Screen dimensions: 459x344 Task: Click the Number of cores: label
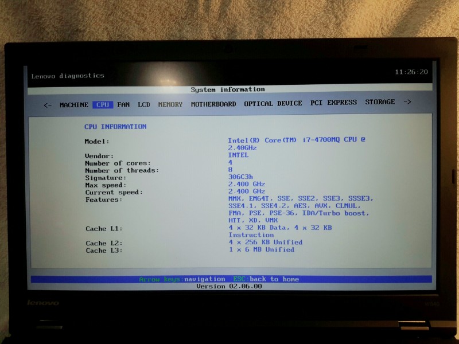[x=118, y=163]
